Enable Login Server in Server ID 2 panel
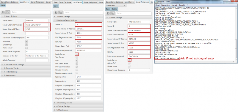The image size is (238, 112). click(x=77, y=54)
